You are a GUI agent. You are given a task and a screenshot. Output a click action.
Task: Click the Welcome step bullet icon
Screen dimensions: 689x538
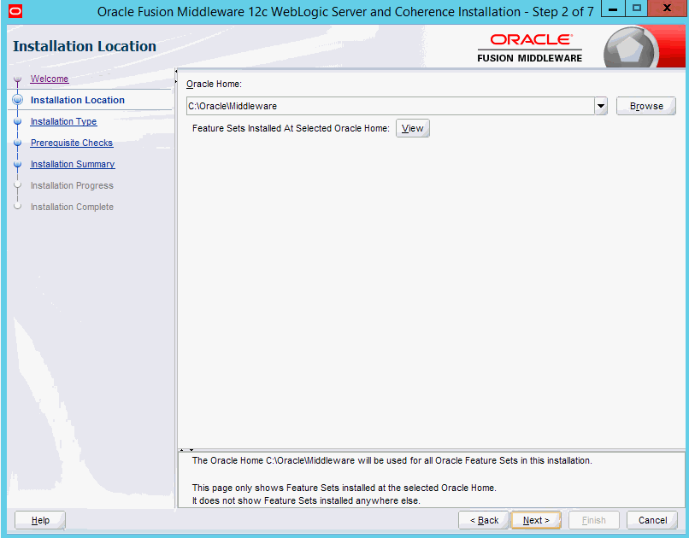click(18, 79)
